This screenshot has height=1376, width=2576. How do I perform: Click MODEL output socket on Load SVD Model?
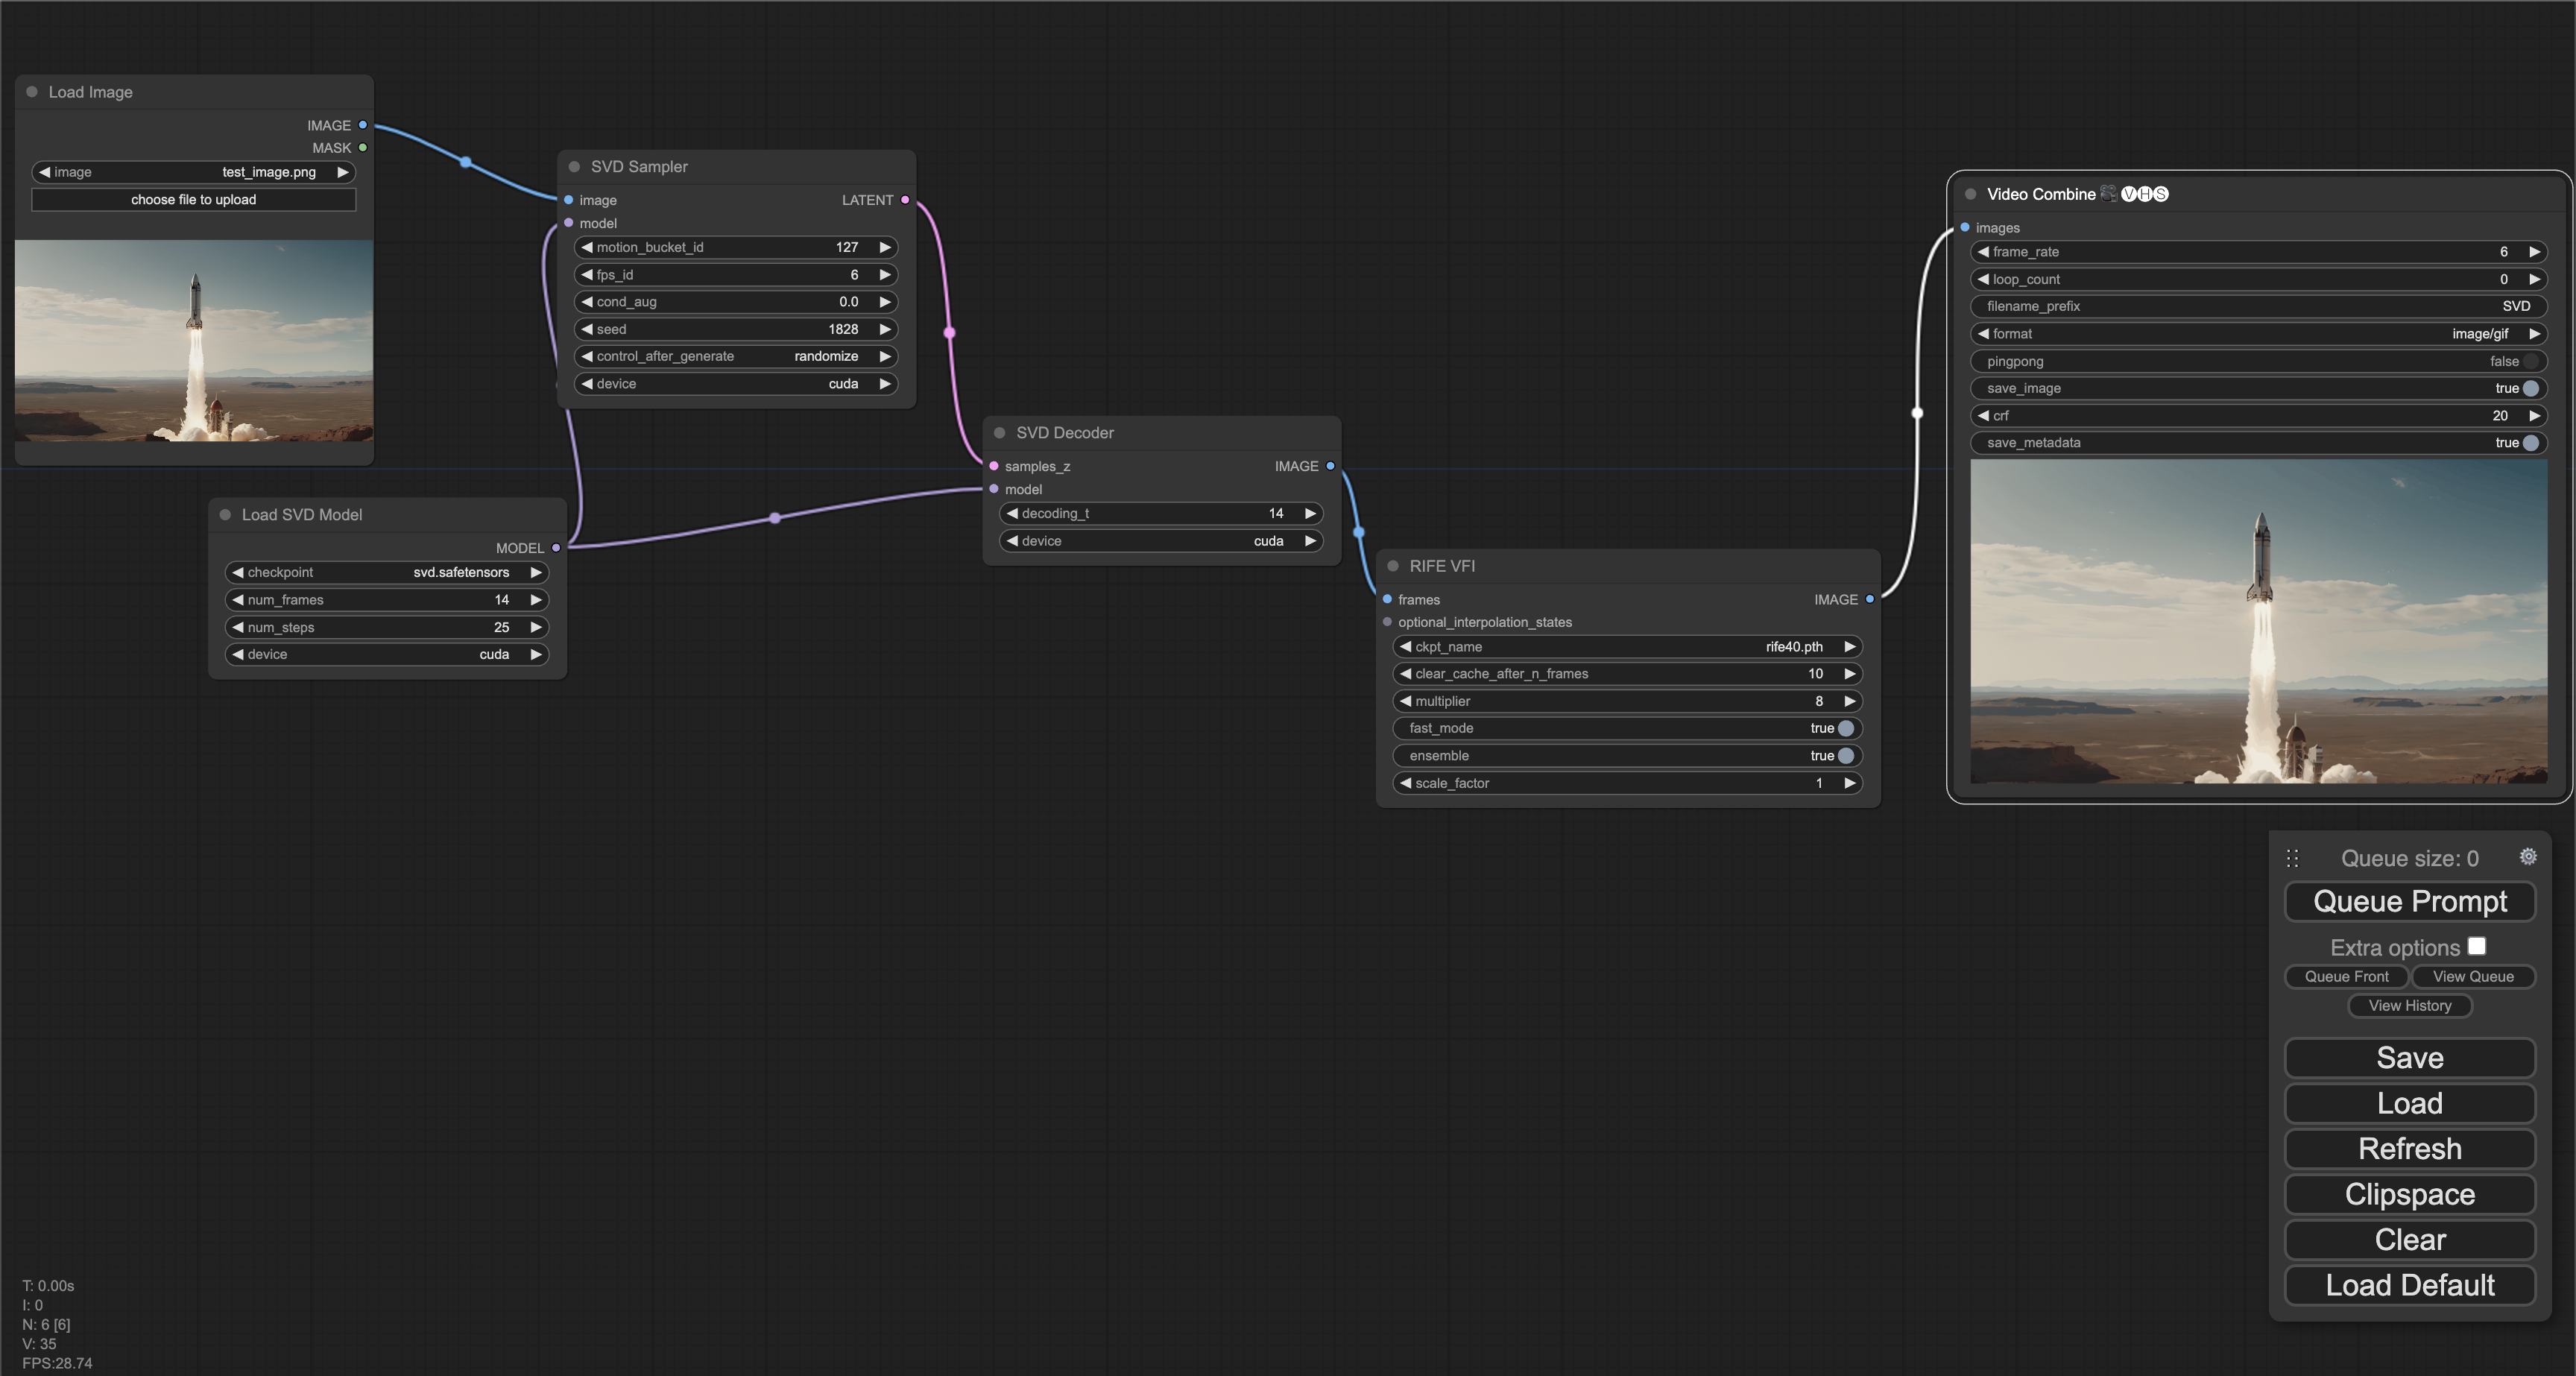point(556,548)
